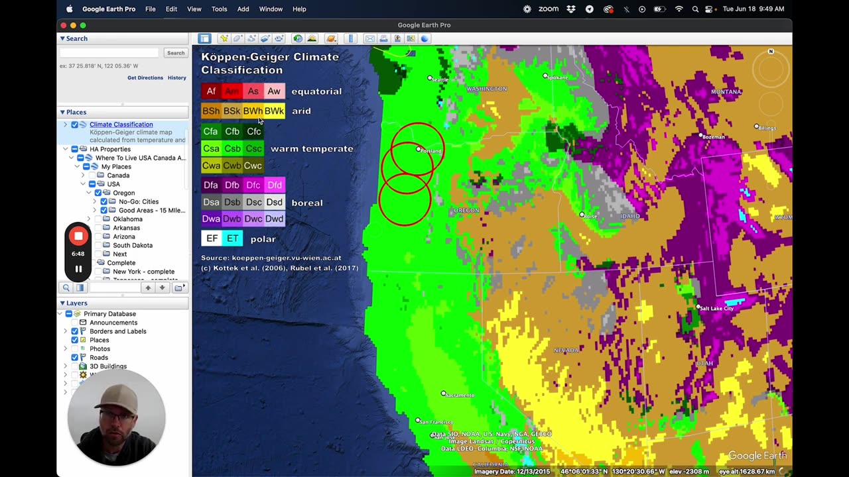Click the Search button

(x=176, y=53)
